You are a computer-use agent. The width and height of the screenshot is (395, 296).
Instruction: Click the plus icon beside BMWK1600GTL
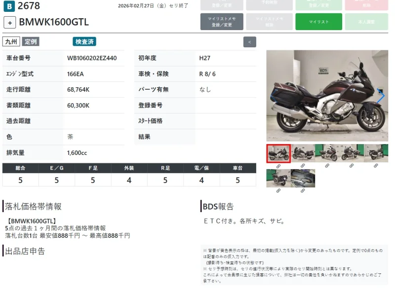(10, 23)
